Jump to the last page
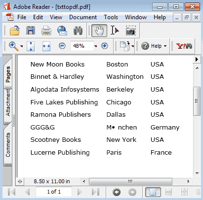 tap(96, 192)
